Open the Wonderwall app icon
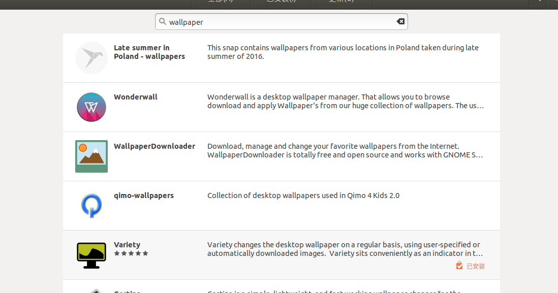Image resolution: width=558 pixels, height=293 pixels. tap(91, 107)
